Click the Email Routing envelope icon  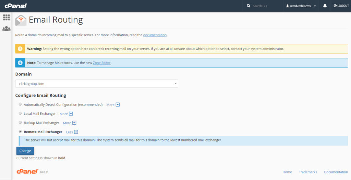click(x=21, y=20)
